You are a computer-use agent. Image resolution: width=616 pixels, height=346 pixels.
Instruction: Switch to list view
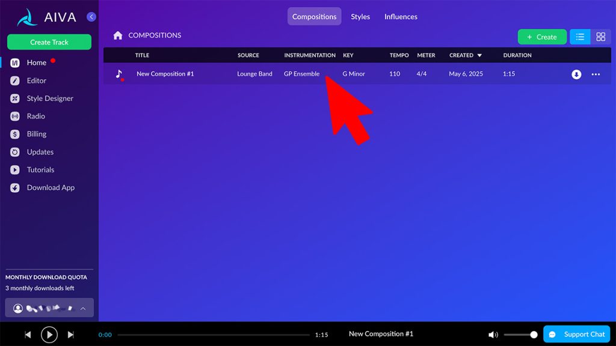pos(580,37)
